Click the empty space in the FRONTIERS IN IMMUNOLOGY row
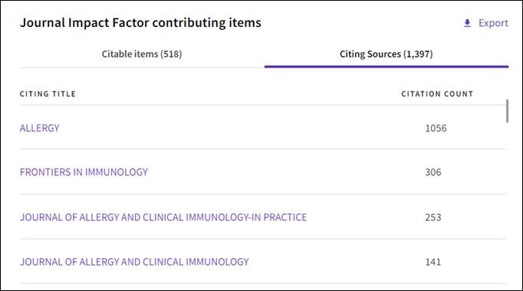Screen dimensions: 523x291 pyautogui.click(x=284, y=172)
